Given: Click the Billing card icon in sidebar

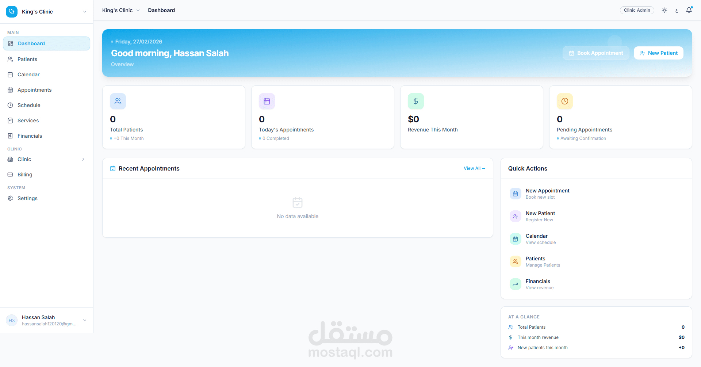Looking at the screenshot, I should 10,175.
